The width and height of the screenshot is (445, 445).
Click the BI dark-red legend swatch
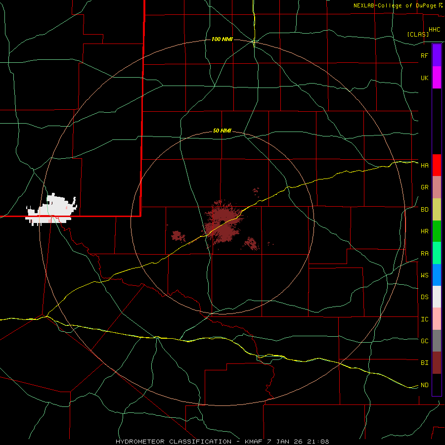[437, 363]
